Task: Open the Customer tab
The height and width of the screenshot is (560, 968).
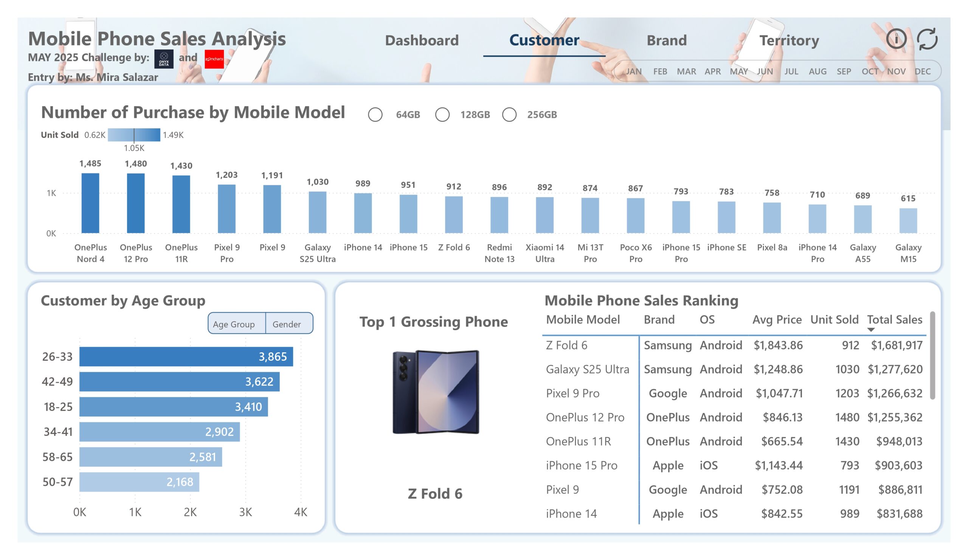Action: tap(544, 40)
